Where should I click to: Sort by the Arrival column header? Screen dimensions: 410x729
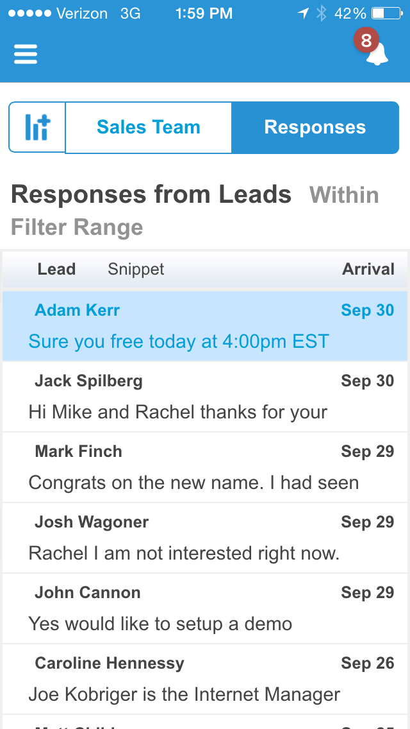[x=368, y=270]
